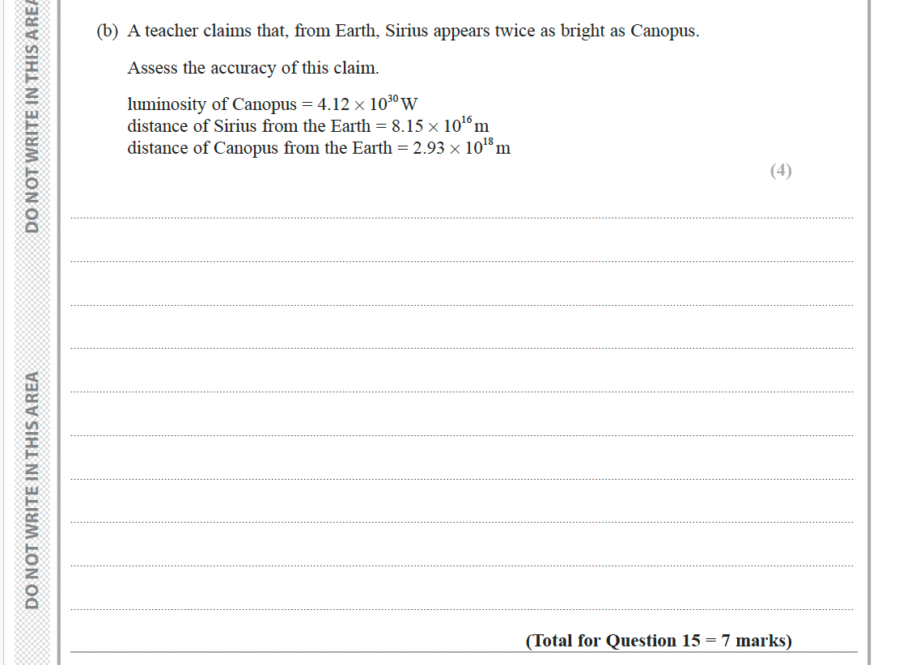This screenshot has width=924, height=665.
Task: Click the eighth dotted answer line
Action: tap(461, 523)
